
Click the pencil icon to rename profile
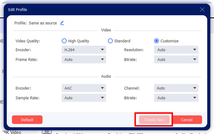(x=62, y=23)
